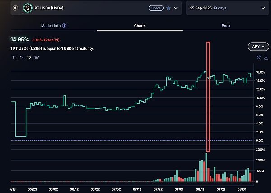Select the 1m timeframe

coord(14,57)
